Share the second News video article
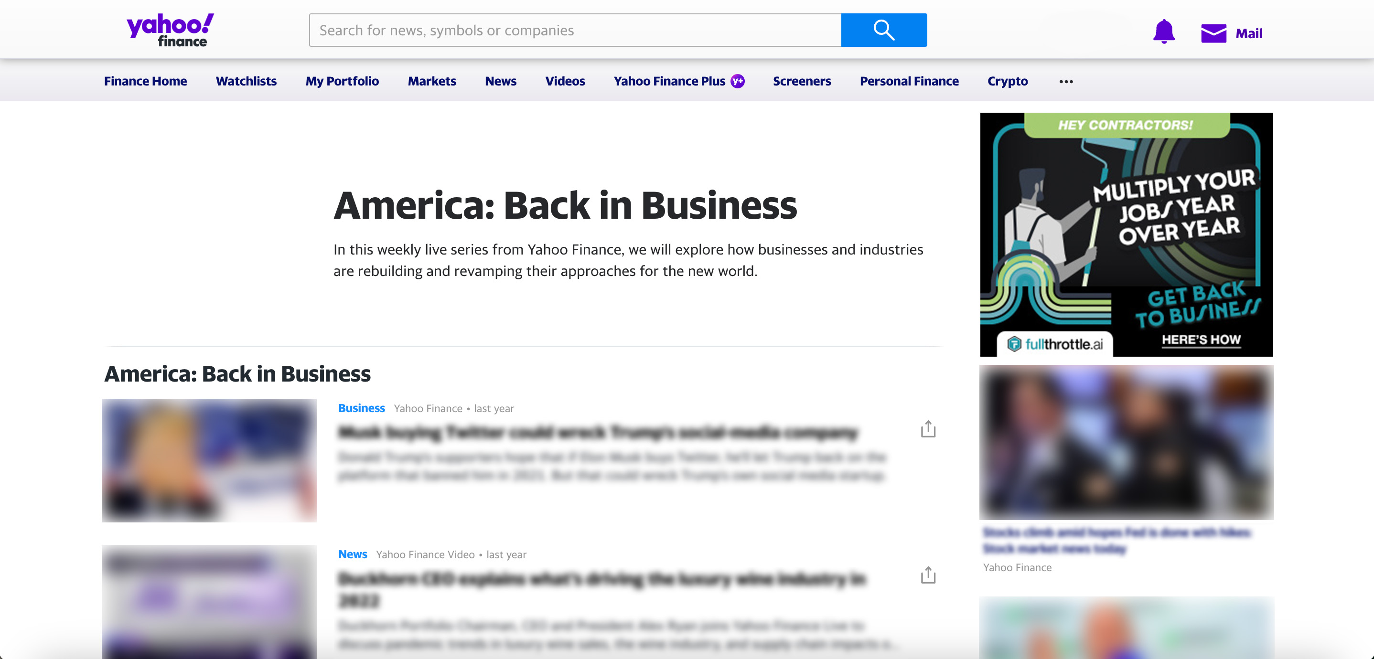 [x=928, y=575]
